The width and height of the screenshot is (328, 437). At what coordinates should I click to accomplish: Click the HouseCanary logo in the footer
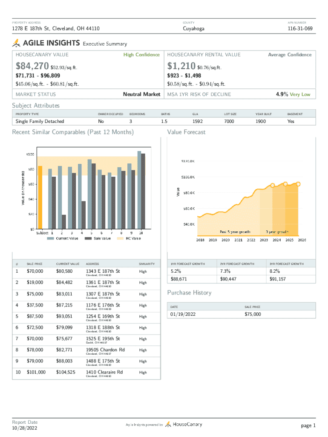[184, 424]
